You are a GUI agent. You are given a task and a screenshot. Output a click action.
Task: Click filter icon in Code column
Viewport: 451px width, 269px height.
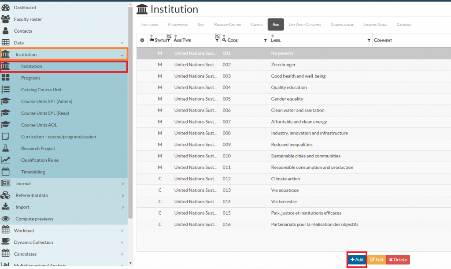coord(265,41)
